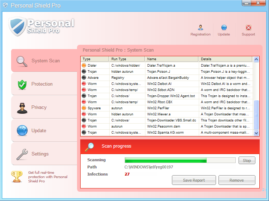
Task: Click the icon for Trojan-Downloader.VBS.Small.dc row
Action: [x=84, y=120]
